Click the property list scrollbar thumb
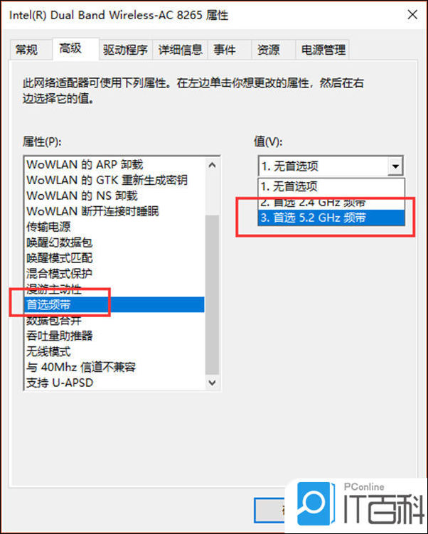The width and height of the screenshot is (428, 534). click(x=212, y=294)
